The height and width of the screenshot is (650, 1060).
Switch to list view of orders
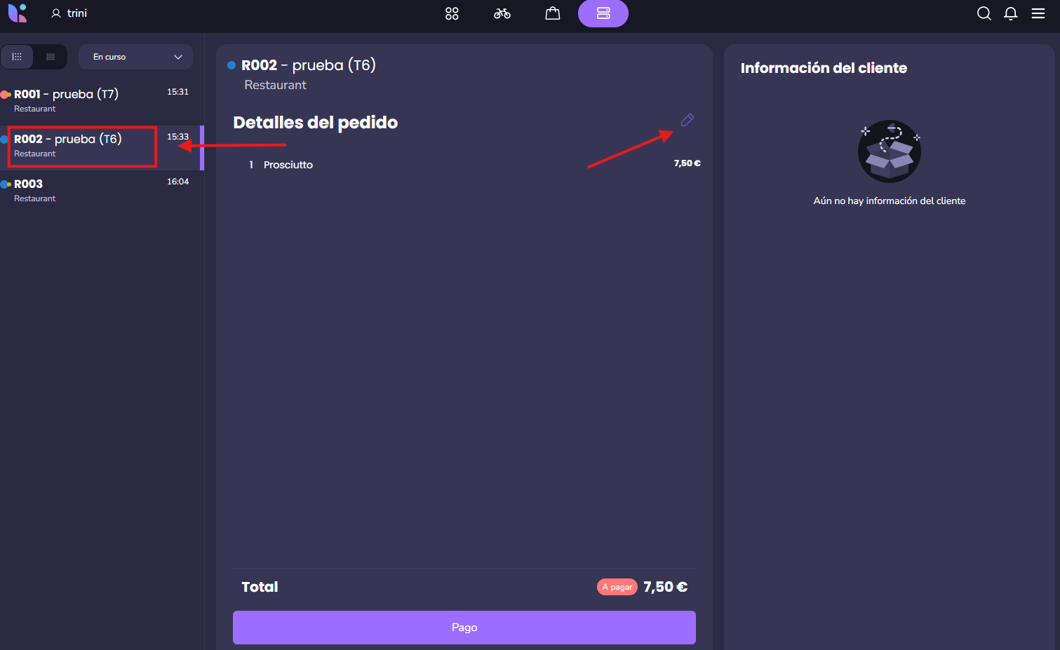51,57
